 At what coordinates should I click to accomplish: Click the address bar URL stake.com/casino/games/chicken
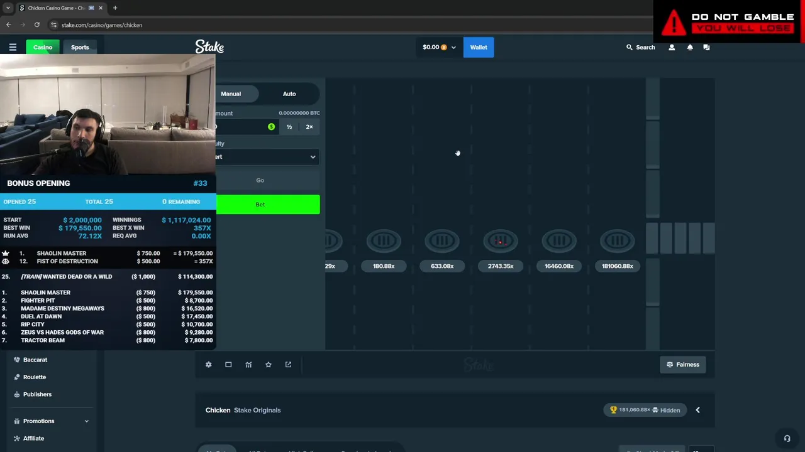point(102,25)
